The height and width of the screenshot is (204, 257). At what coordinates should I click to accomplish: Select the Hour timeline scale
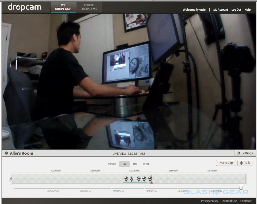(x=124, y=164)
